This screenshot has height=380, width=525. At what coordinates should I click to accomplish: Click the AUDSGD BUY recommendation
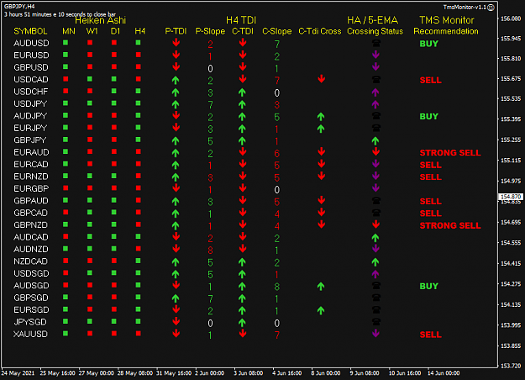click(x=429, y=286)
